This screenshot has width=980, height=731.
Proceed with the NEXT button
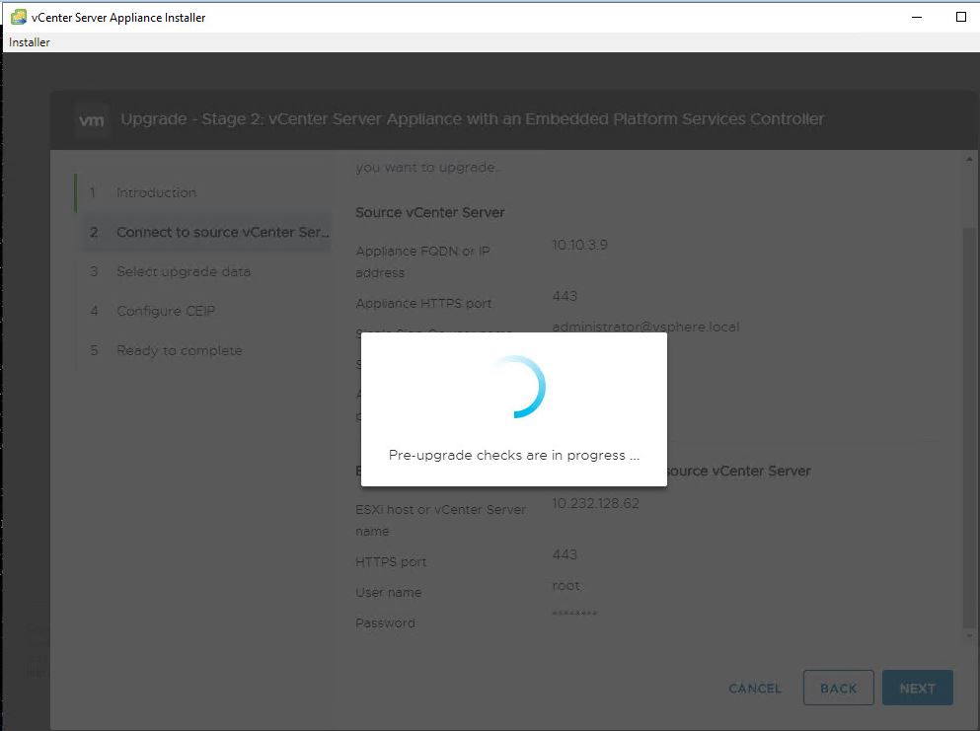917,689
